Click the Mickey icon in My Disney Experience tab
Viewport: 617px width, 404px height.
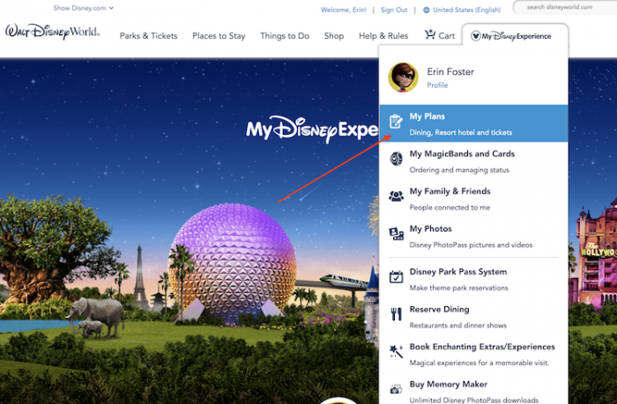click(476, 36)
